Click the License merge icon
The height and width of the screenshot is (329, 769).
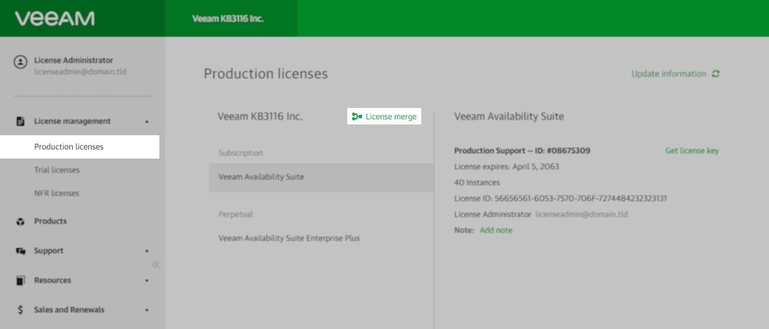tap(357, 116)
